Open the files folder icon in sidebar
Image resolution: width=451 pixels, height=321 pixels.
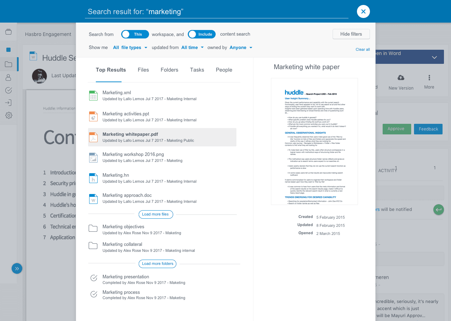(x=8, y=64)
